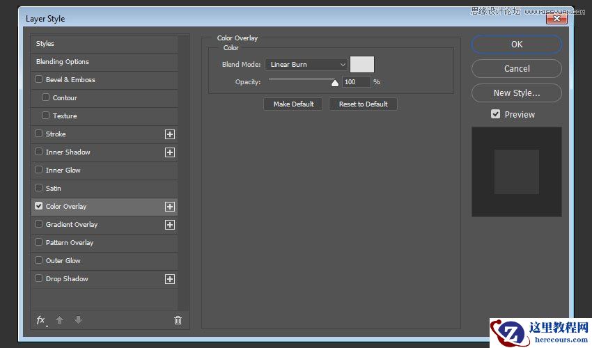
Task: Click the Opacity slider handle
Action: [x=334, y=83]
